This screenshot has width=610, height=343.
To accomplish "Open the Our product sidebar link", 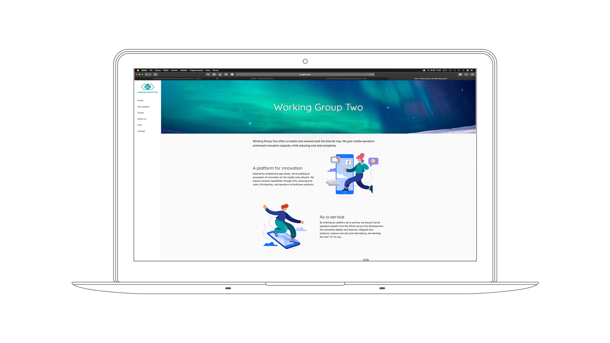I will 143,107.
